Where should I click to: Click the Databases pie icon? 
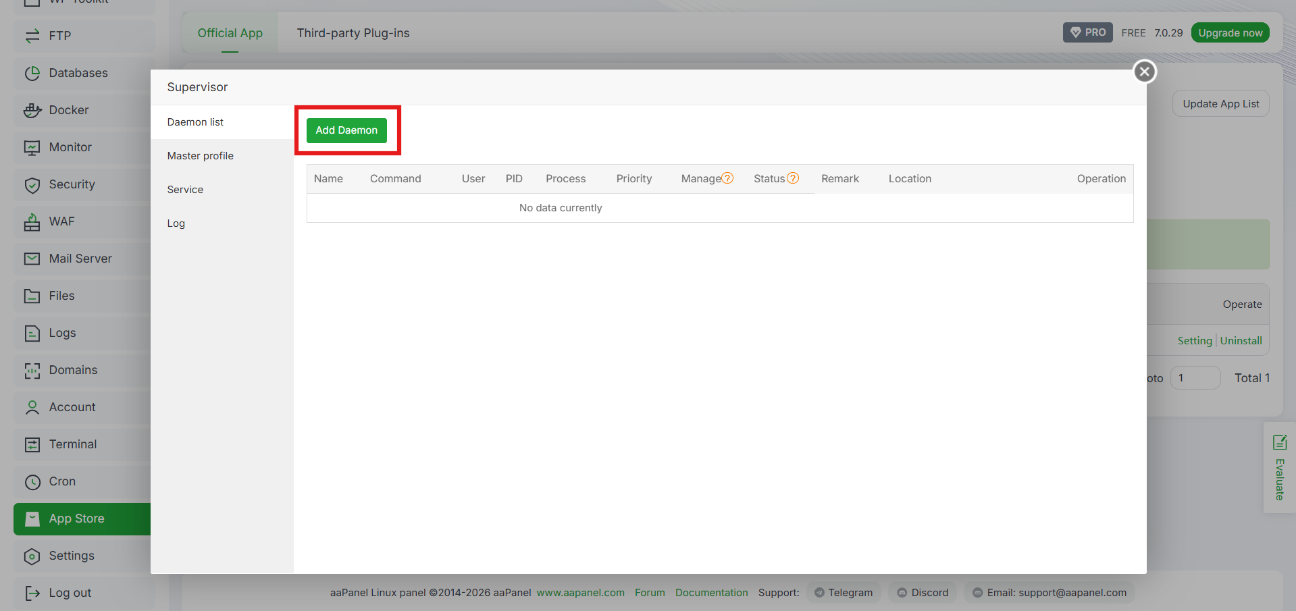32,73
